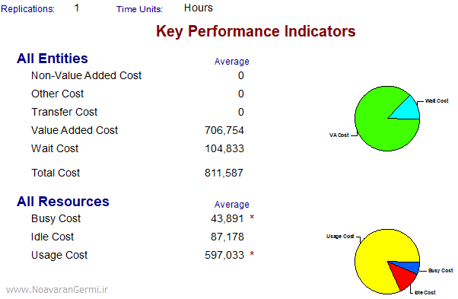Select the value 43,891
Viewport: 458px width, 299px height.
pos(227,218)
